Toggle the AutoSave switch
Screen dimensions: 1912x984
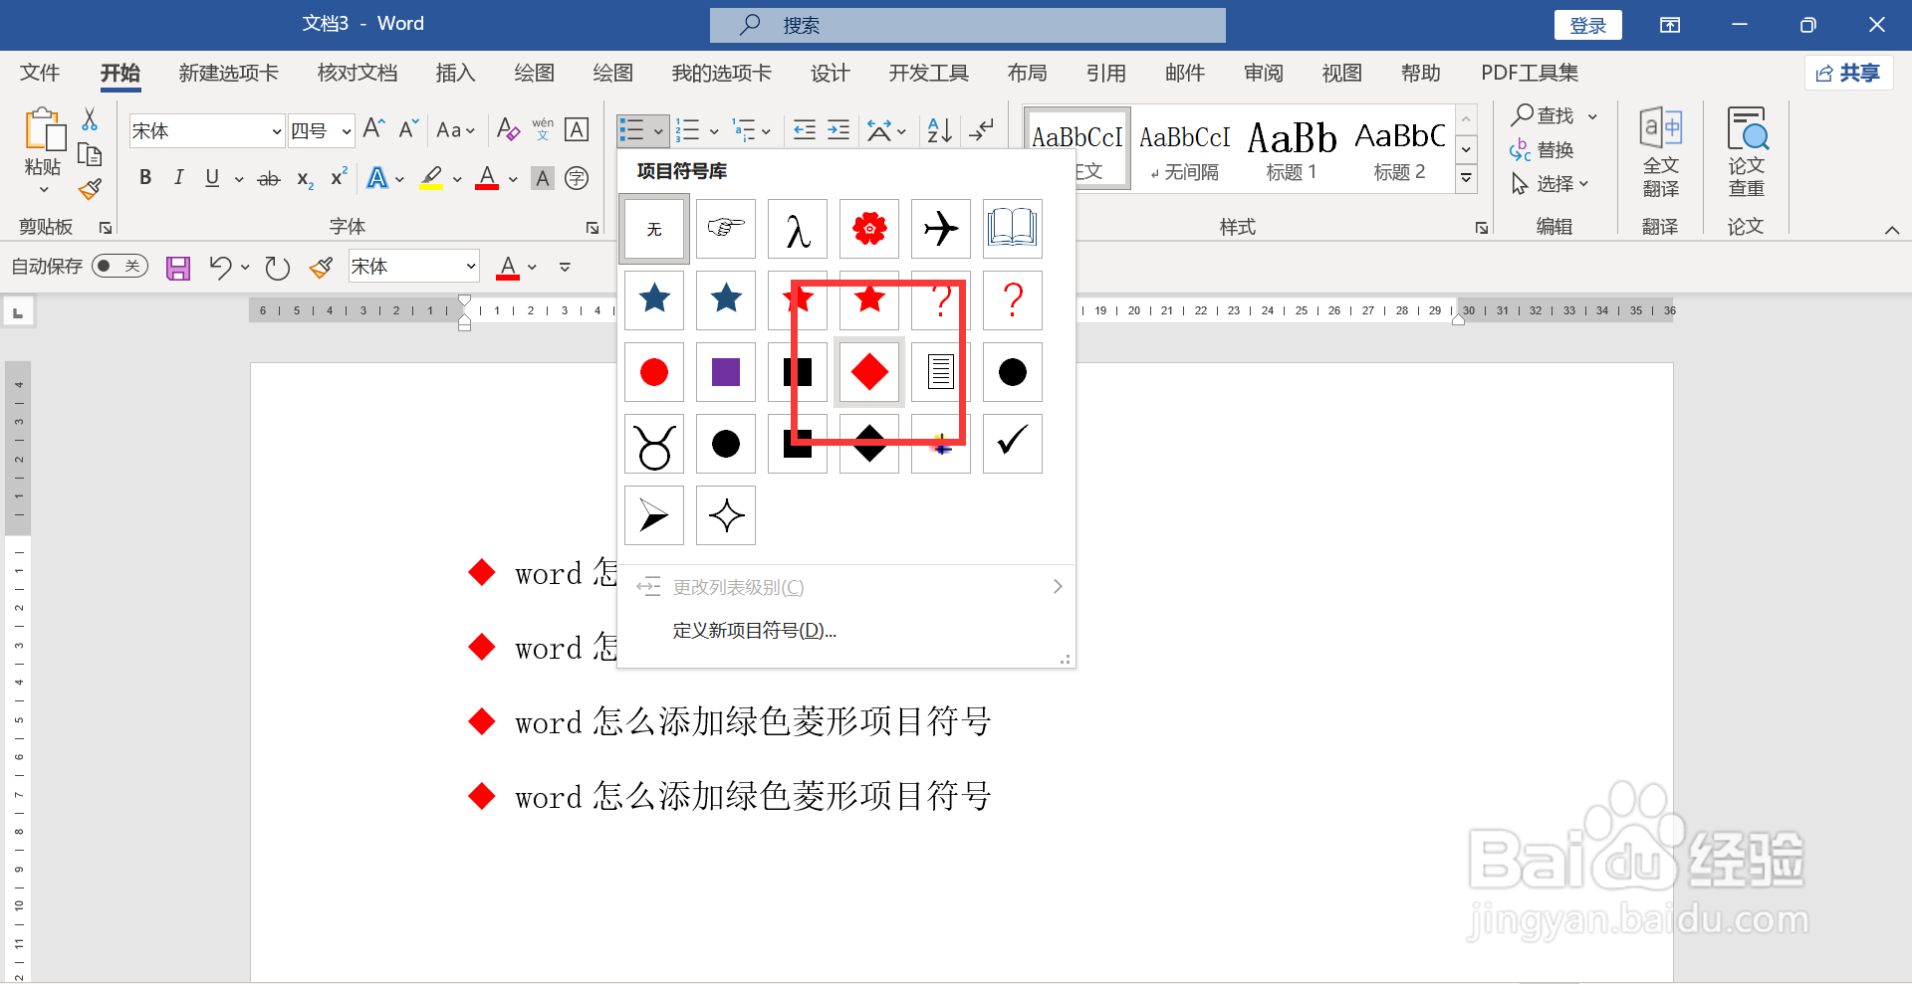click(x=119, y=266)
